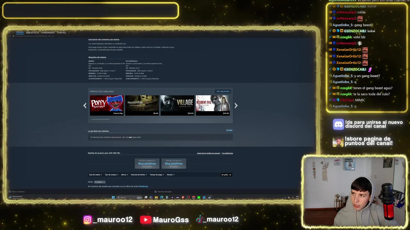
Task: Click the Windows taskbar search box
Action: tap(130, 197)
